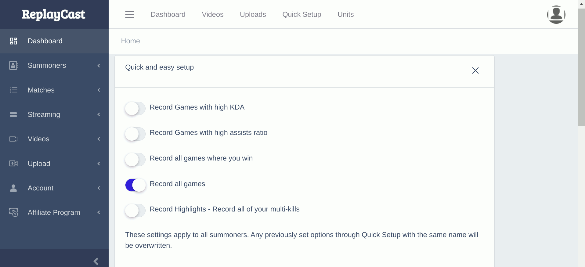Click the Videos camera icon
The width and height of the screenshot is (585, 267).
point(13,139)
